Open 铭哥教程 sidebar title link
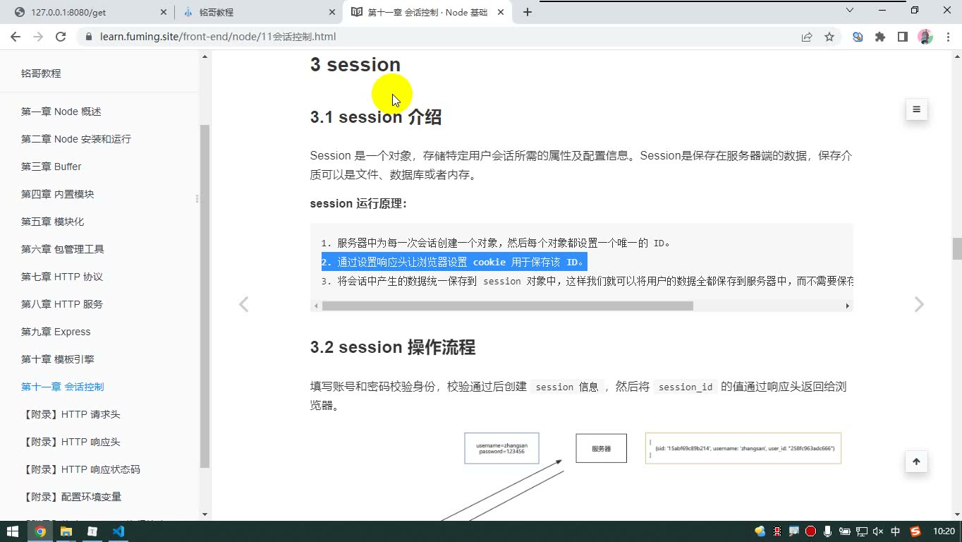The image size is (962, 542). tap(41, 73)
